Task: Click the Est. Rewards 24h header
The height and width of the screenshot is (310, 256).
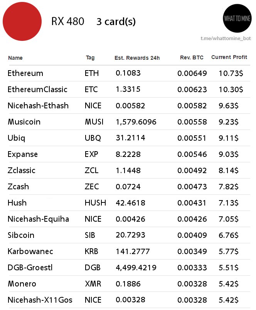Action: (x=137, y=58)
